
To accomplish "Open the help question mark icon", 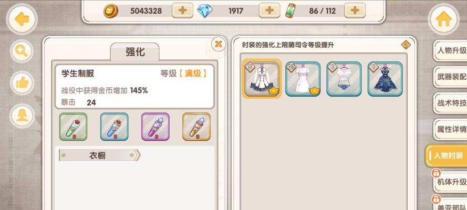I will [x=406, y=45].
